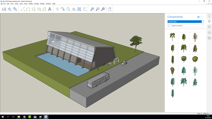This screenshot has height=119, width=212.
Task: Select the Line drawing tool
Action: [23, 9]
